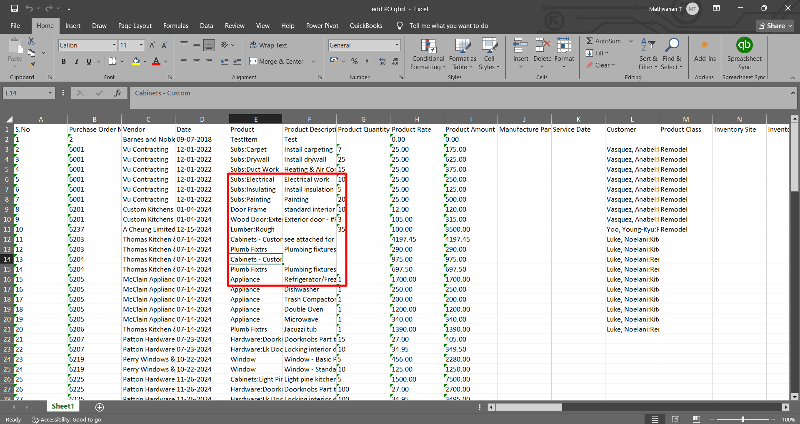Click the Share button
Viewport: 800px width, 424px height.
[775, 26]
